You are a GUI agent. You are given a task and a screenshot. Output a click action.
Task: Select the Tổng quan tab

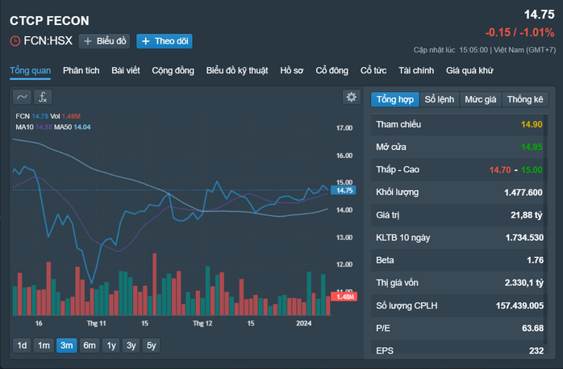tap(30, 71)
